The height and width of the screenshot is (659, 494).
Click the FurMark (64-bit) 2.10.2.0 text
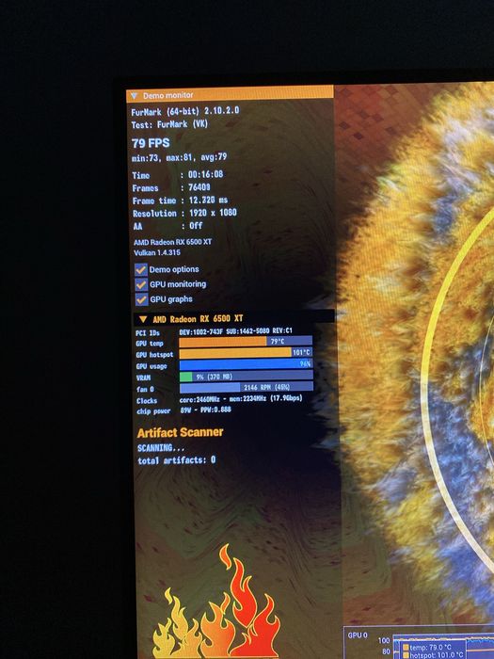(185, 111)
